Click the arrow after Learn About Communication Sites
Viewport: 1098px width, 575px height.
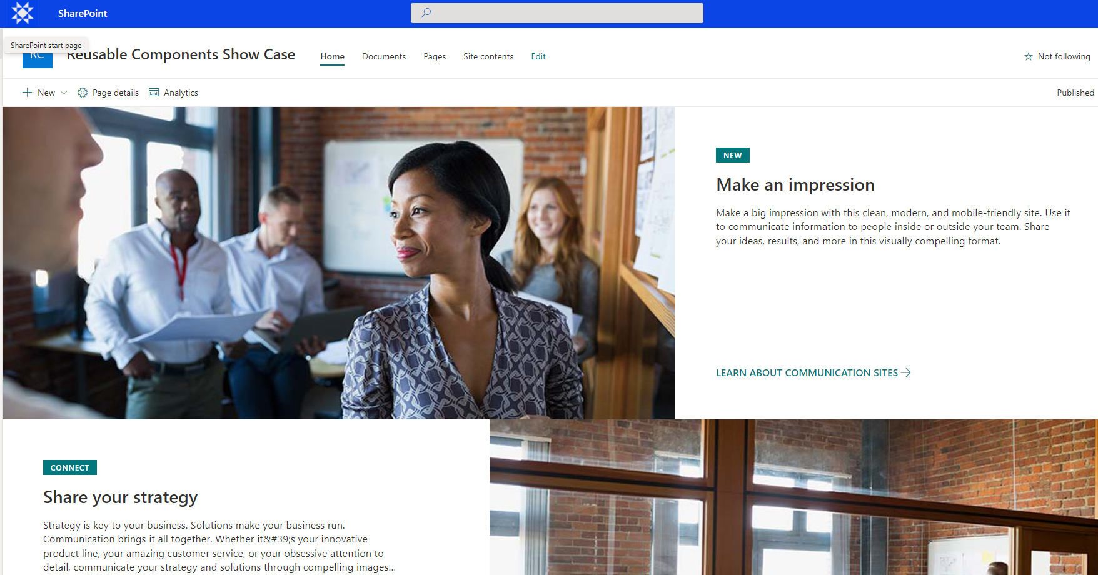click(906, 372)
